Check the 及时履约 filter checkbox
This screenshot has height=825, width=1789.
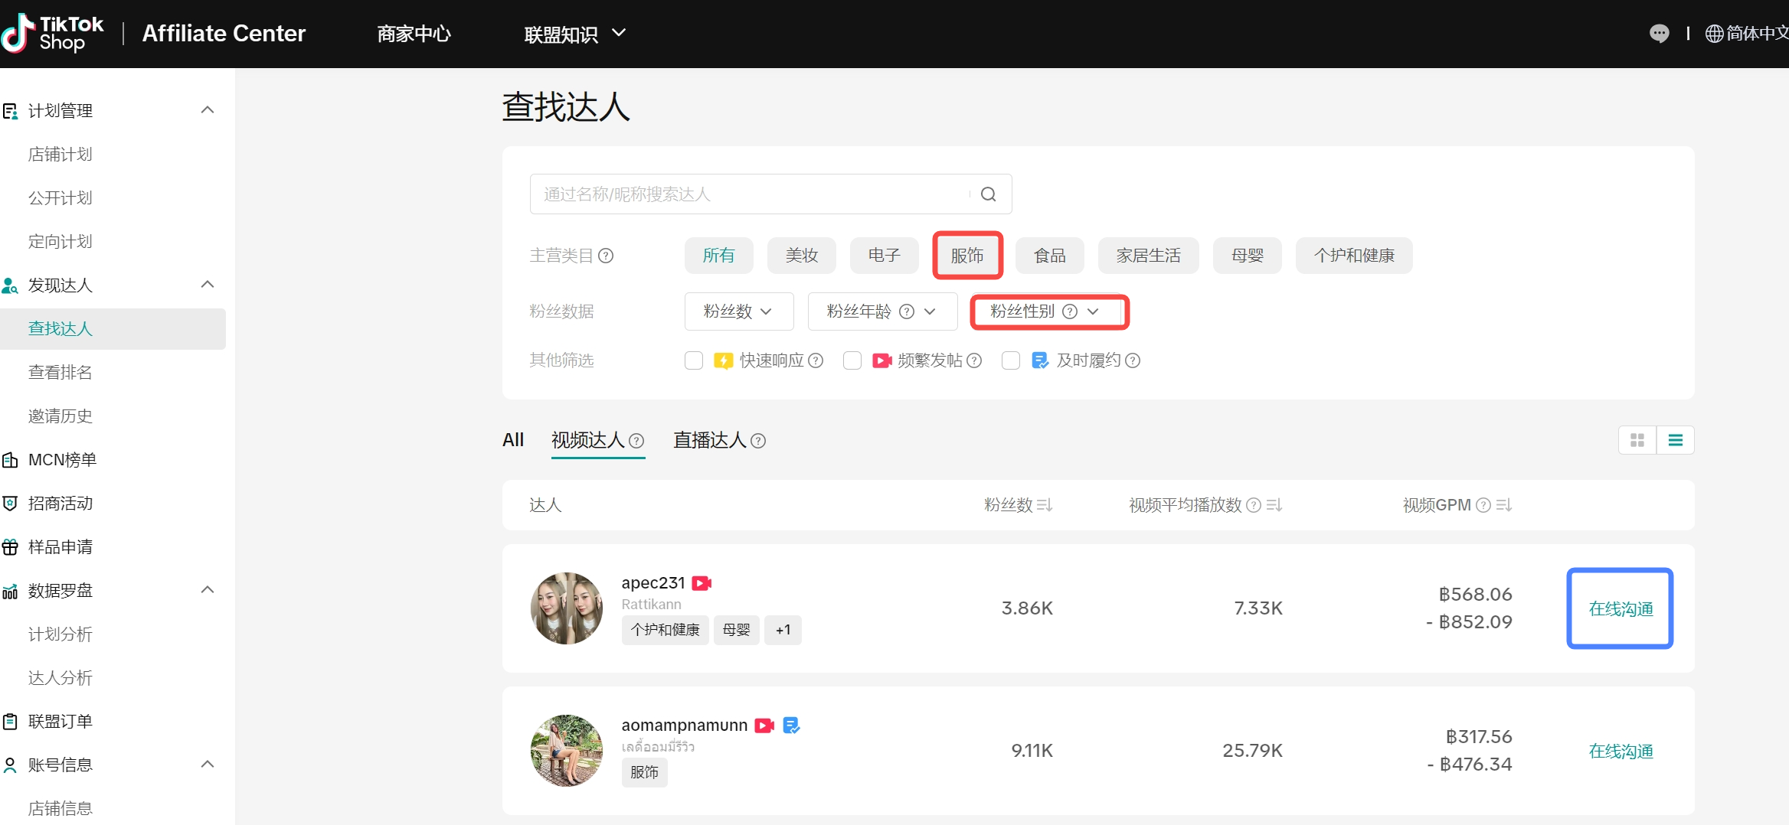pyautogui.click(x=1011, y=360)
